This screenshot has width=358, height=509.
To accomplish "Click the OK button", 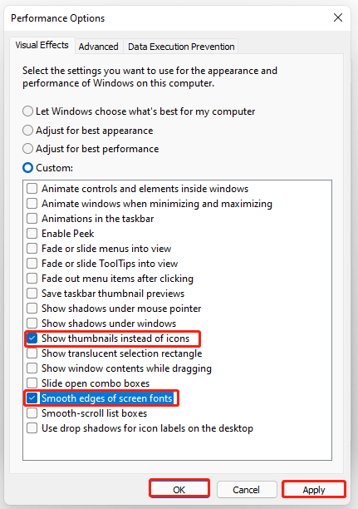I will point(179,489).
